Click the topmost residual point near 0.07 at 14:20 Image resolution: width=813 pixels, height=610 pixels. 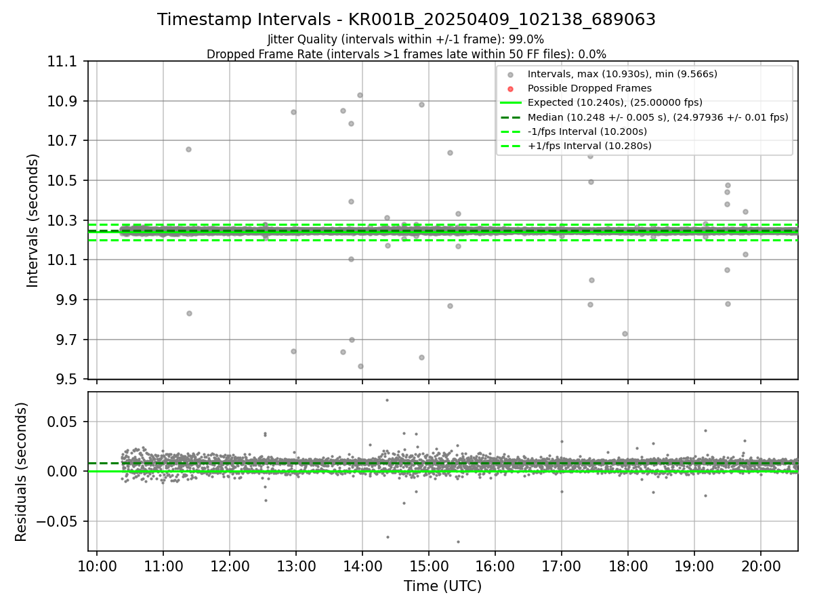coord(387,400)
